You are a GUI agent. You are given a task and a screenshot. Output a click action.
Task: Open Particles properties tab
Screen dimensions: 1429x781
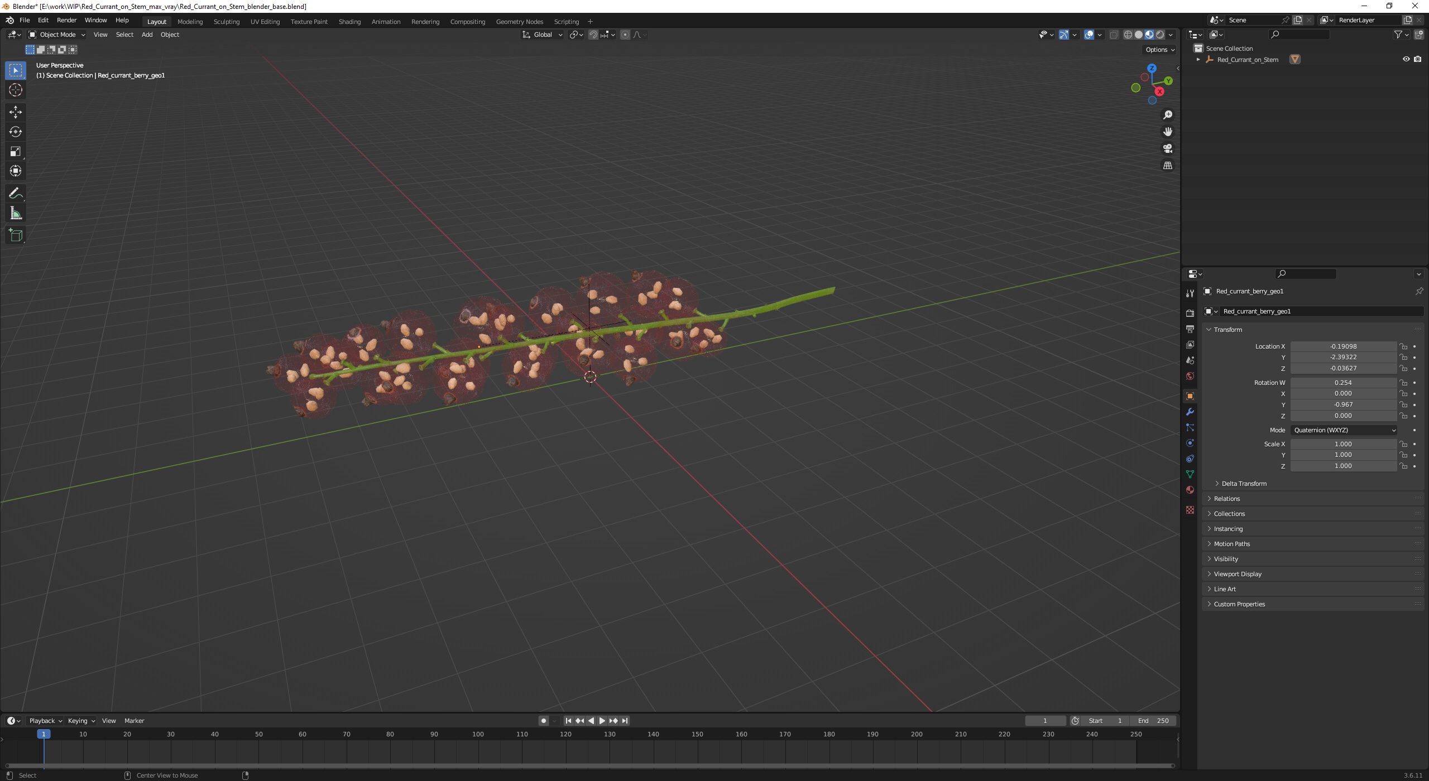(1190, 427)
